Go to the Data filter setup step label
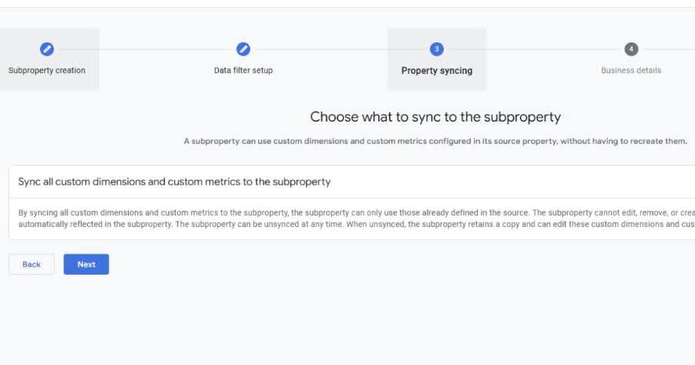 (x=243, y=71)
